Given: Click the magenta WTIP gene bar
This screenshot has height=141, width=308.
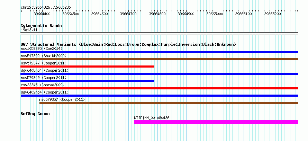Looking at the screenshot, I should coord(216,122).
